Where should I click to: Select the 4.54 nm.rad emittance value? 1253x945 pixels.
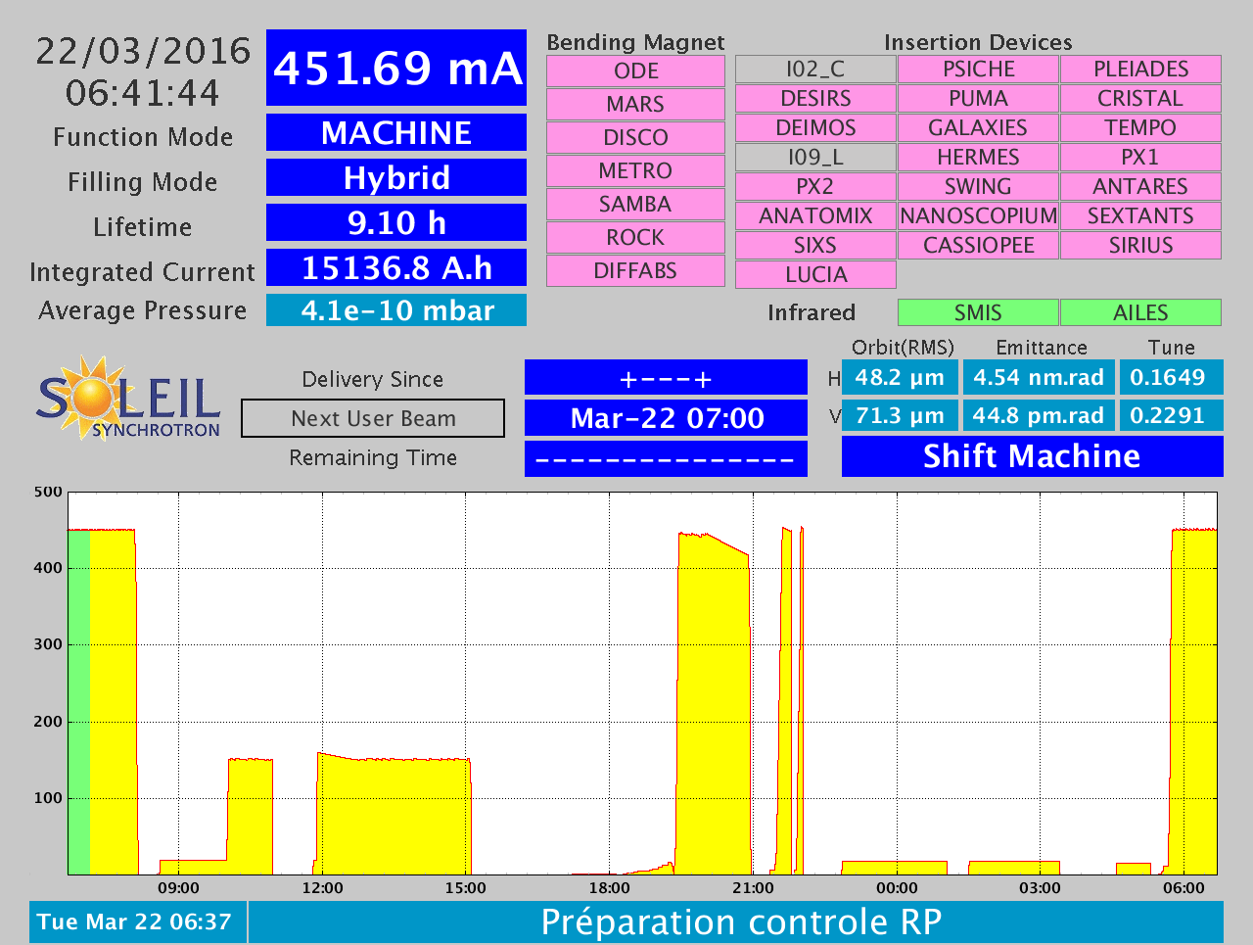point(1039,377)
